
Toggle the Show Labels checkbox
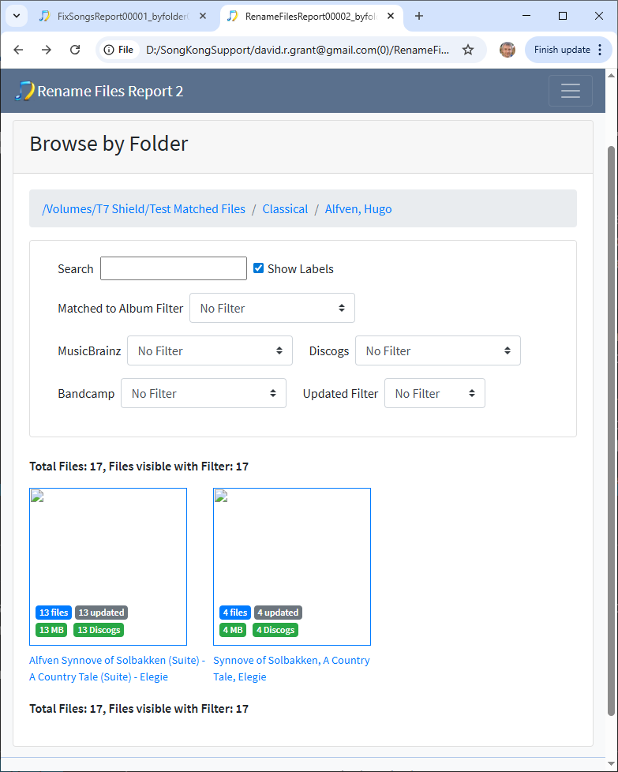258,268
